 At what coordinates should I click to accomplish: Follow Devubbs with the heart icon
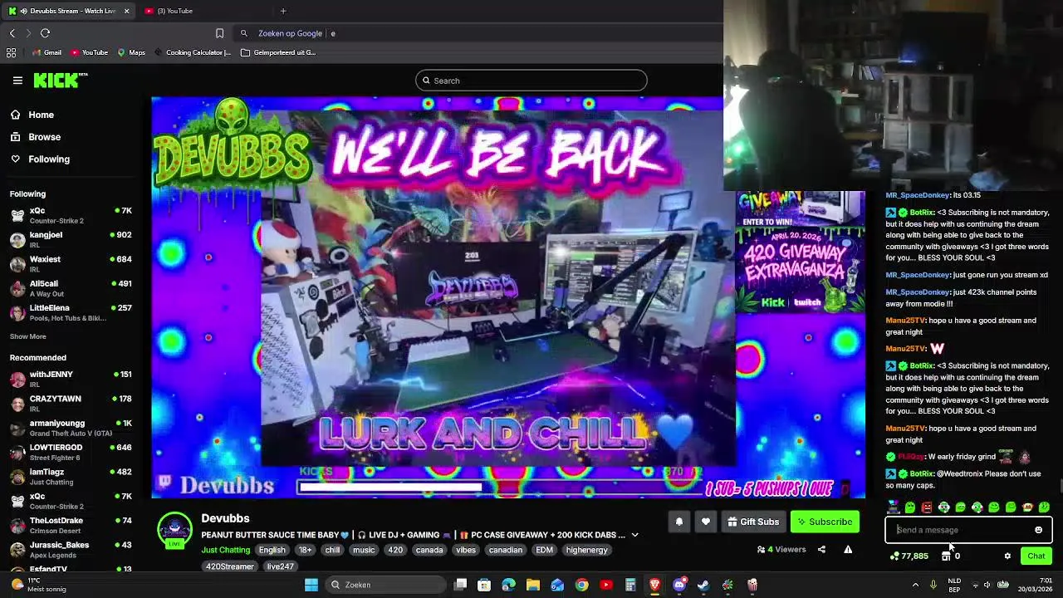705,522
